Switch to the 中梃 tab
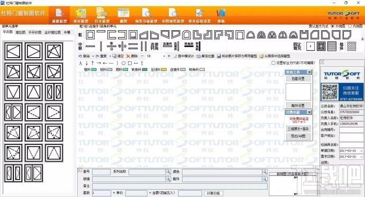 click(x=67, y=32)
